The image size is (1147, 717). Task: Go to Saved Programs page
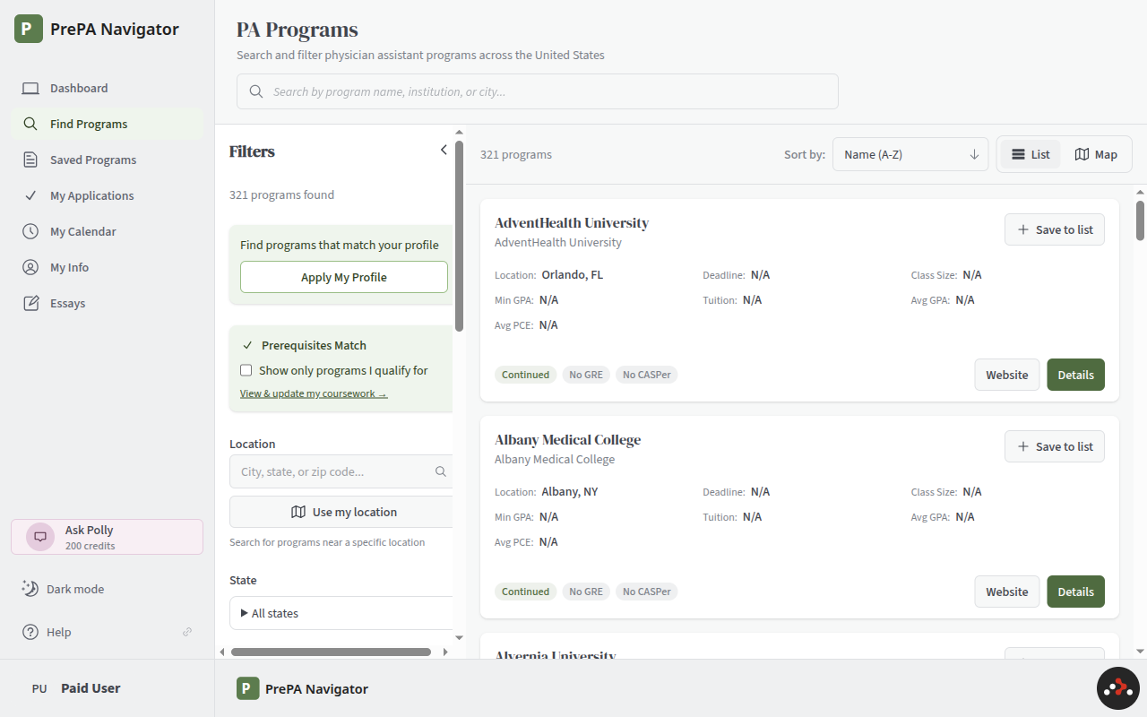(x=108, y=160)
